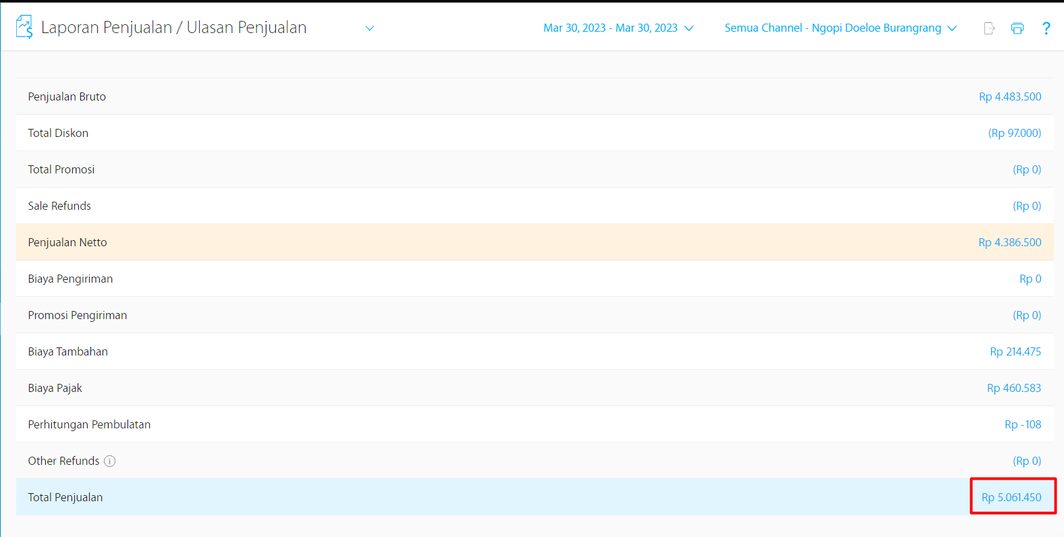The height and width of the screenshot is (537, 1064).
Task: Click the sales report icon beside the title
Action: (x=24, y=27)
